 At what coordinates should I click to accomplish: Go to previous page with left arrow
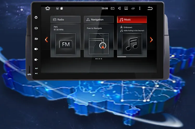point(46,40)
